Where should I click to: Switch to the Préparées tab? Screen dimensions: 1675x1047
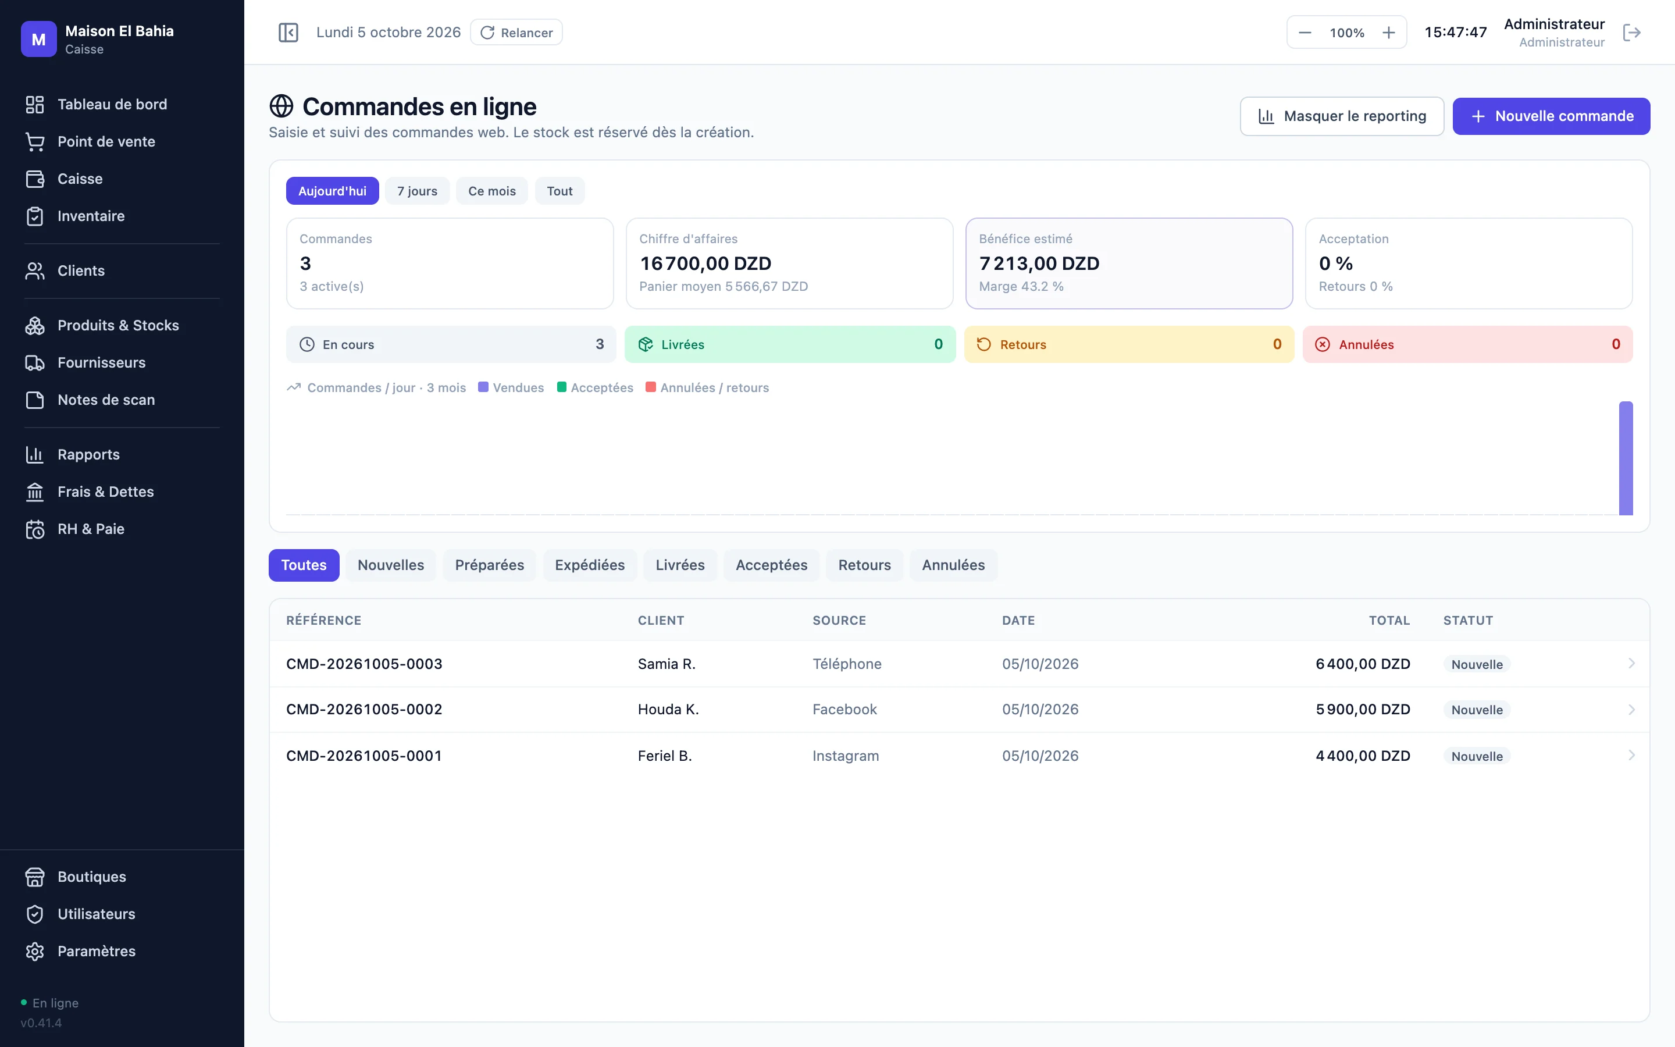489,565
